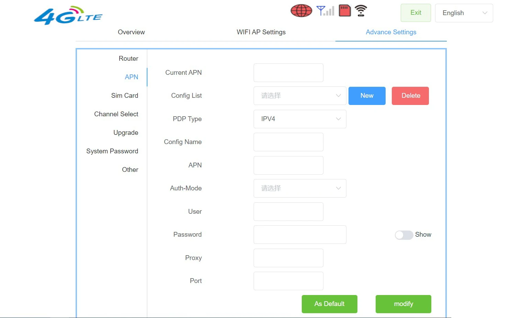Create a New APN config

tap(367, 96)
